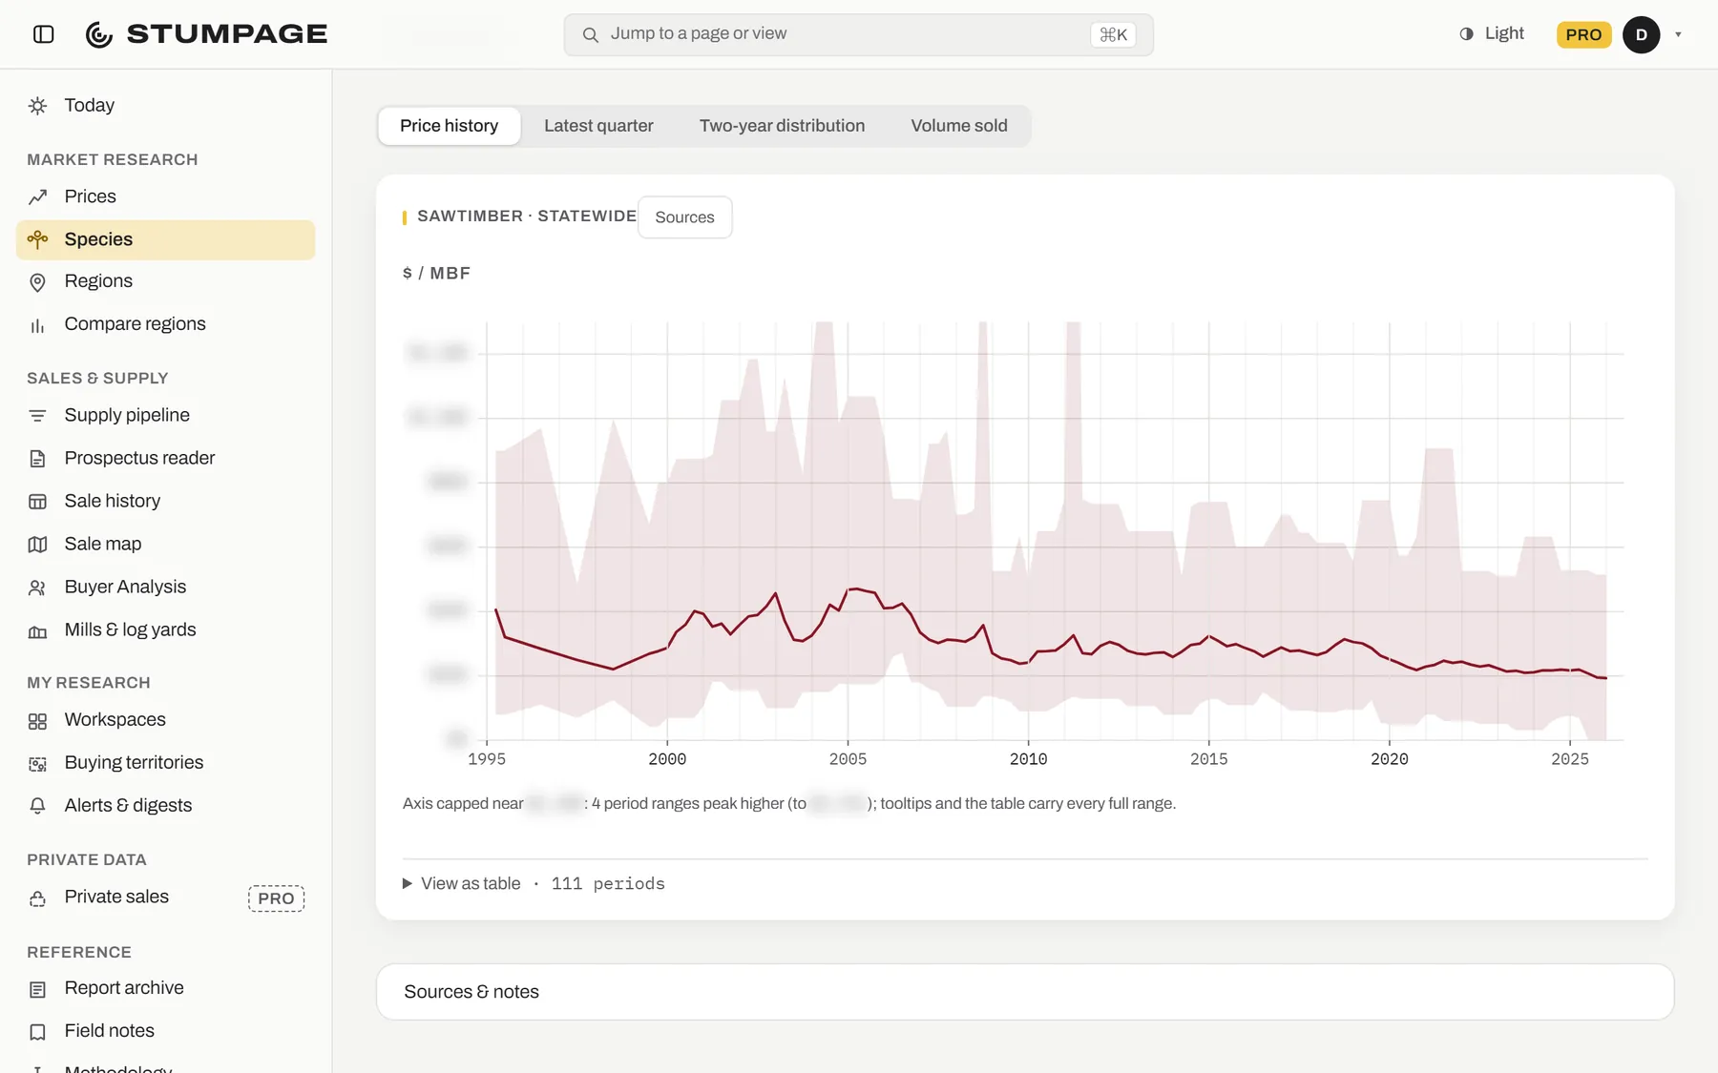Open the Mills & log yards label
This screenshot has height=1073, width=1718.
130,629
